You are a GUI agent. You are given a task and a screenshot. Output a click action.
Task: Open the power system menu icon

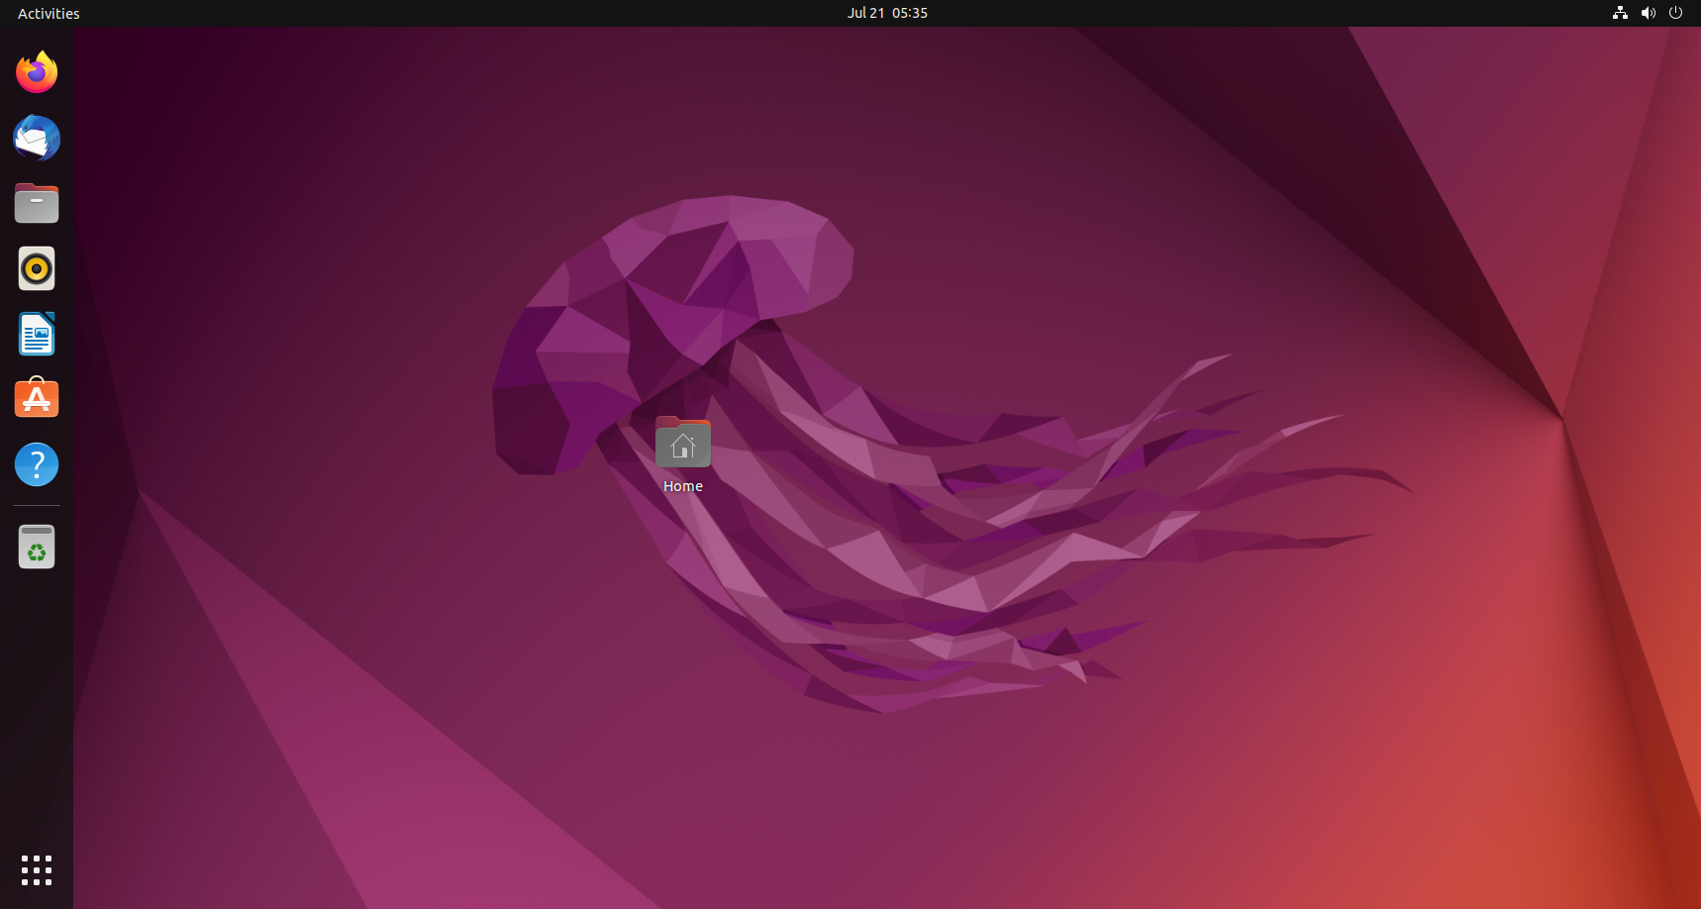1675,13
